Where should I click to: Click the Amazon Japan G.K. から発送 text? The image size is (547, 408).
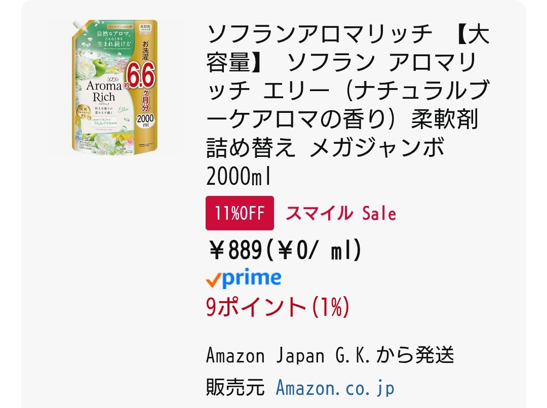[x=330, y=355]
